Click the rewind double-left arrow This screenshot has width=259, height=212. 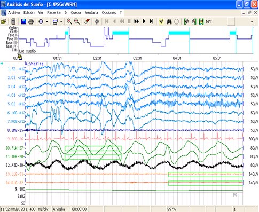(122, 22)
